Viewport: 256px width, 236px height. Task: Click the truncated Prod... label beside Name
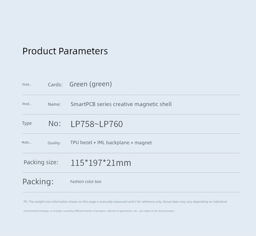point(27,104)
